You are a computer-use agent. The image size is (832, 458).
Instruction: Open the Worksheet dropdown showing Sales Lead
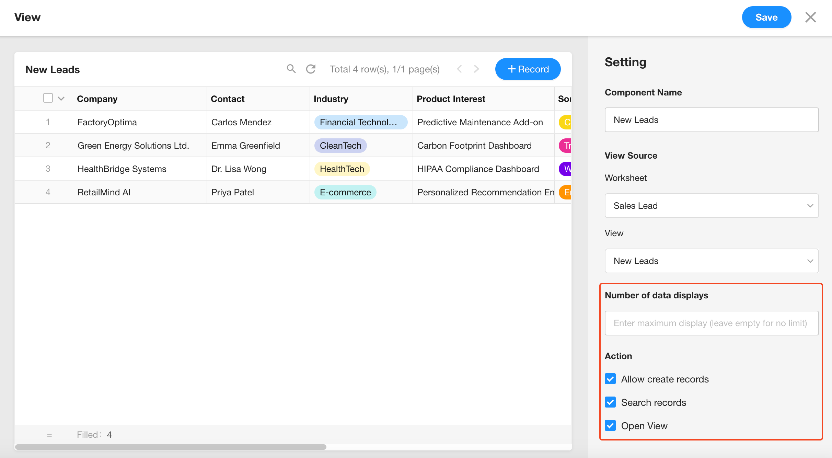pyautogui.click(x=711, y=206)
